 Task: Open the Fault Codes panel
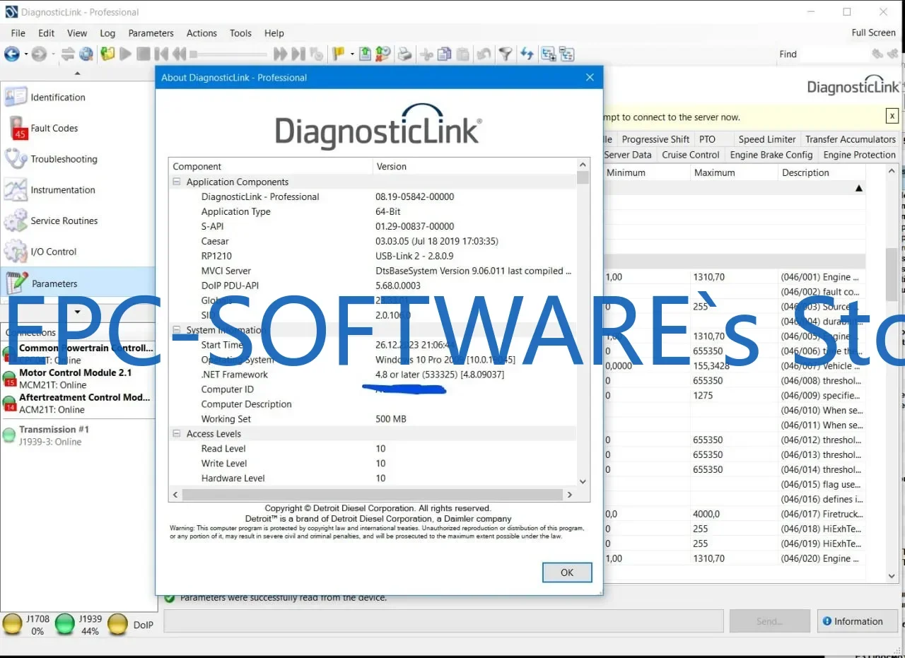pyautogui.click(x=54, y=128)
